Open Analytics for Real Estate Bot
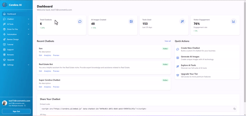The image size is (246, 116). click(x=47, y=71)
